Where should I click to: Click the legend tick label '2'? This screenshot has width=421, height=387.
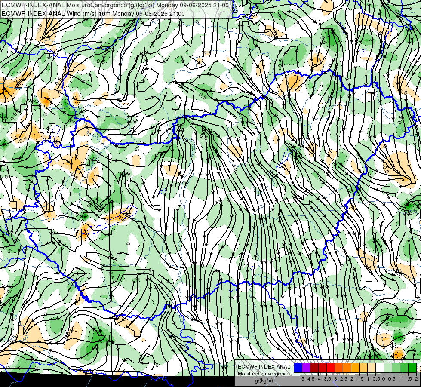(x=416, y=379)
